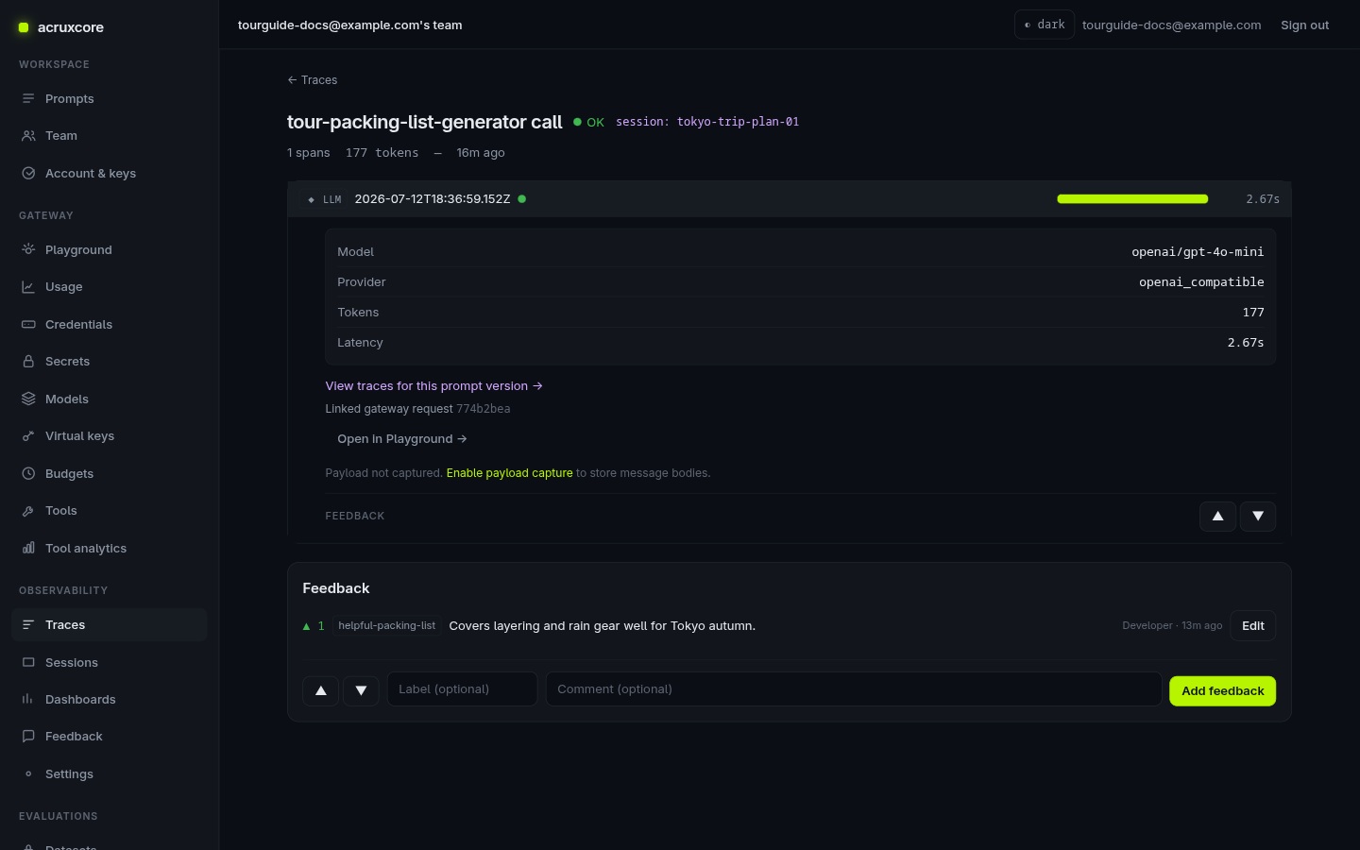Click the Sessions rectangle icon
Viewport: 1360px width, 850px height.
click(x=28, y=662)
